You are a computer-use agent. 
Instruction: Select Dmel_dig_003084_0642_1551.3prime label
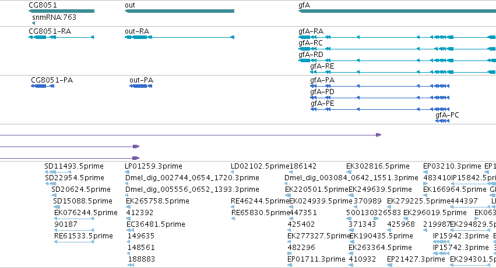pos(351,178)
